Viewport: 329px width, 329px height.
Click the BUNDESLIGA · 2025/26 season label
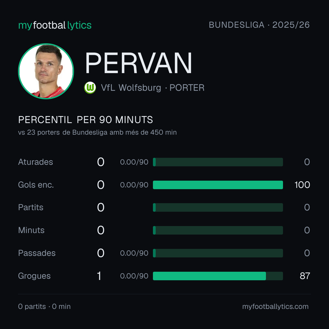pyautogui.click(x=259, y=25)
